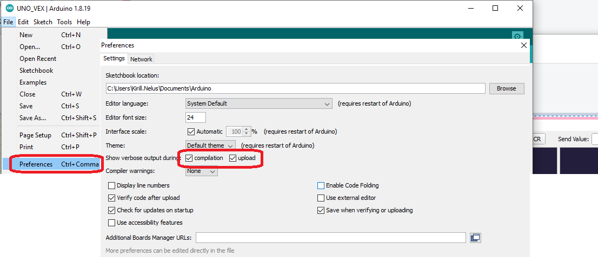
Task: Increase interface scale percent stepper
Action: tap(246, 129)
